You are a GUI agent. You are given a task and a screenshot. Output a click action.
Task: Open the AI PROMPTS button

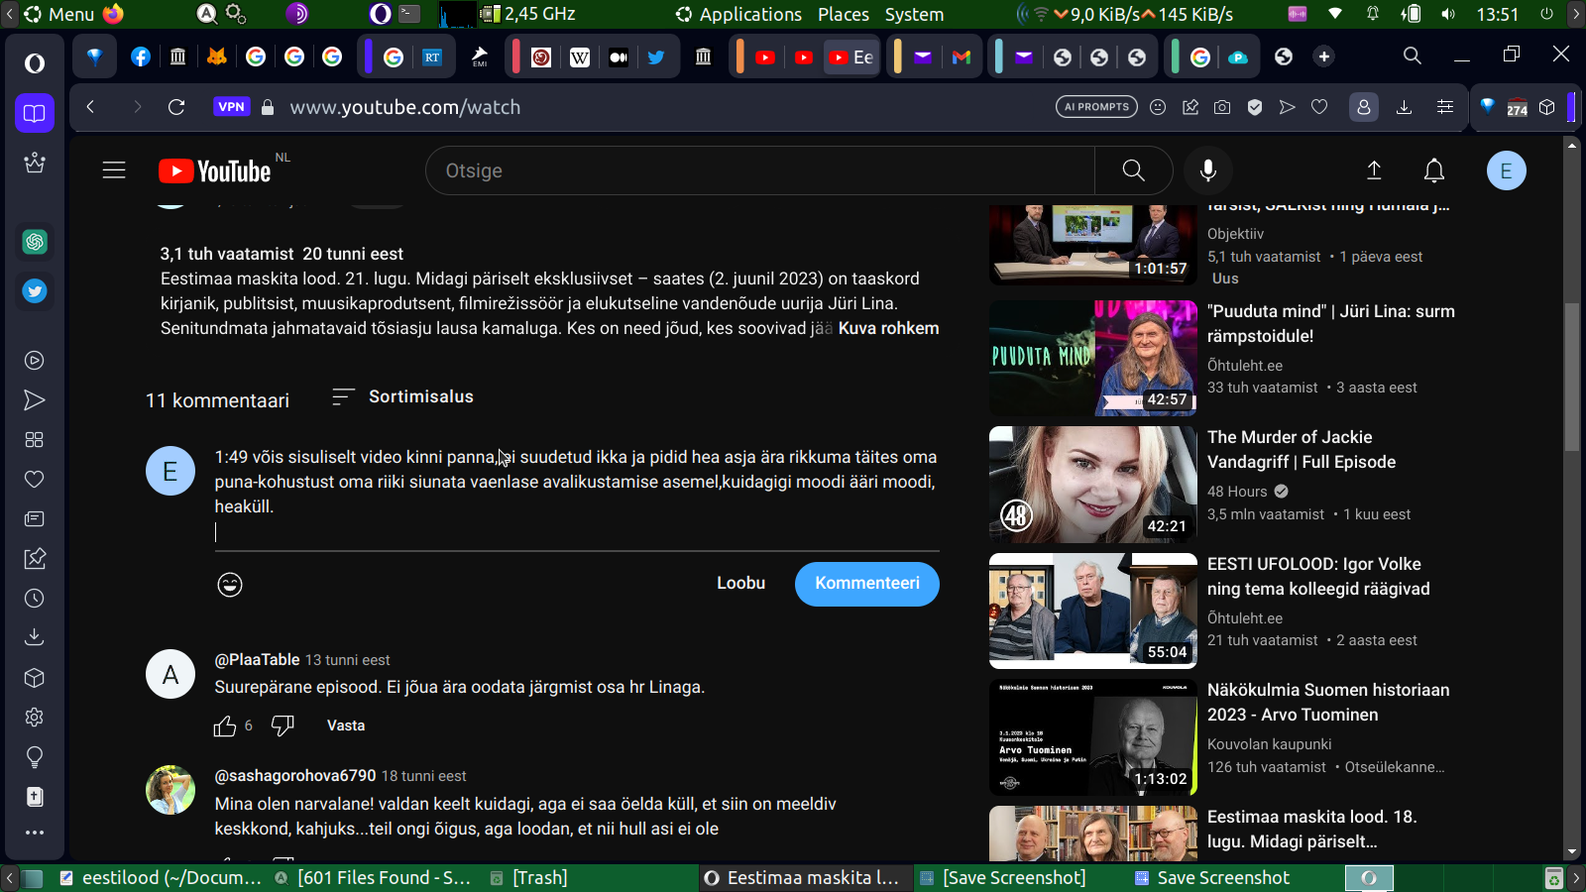[x=1096, y=107]
